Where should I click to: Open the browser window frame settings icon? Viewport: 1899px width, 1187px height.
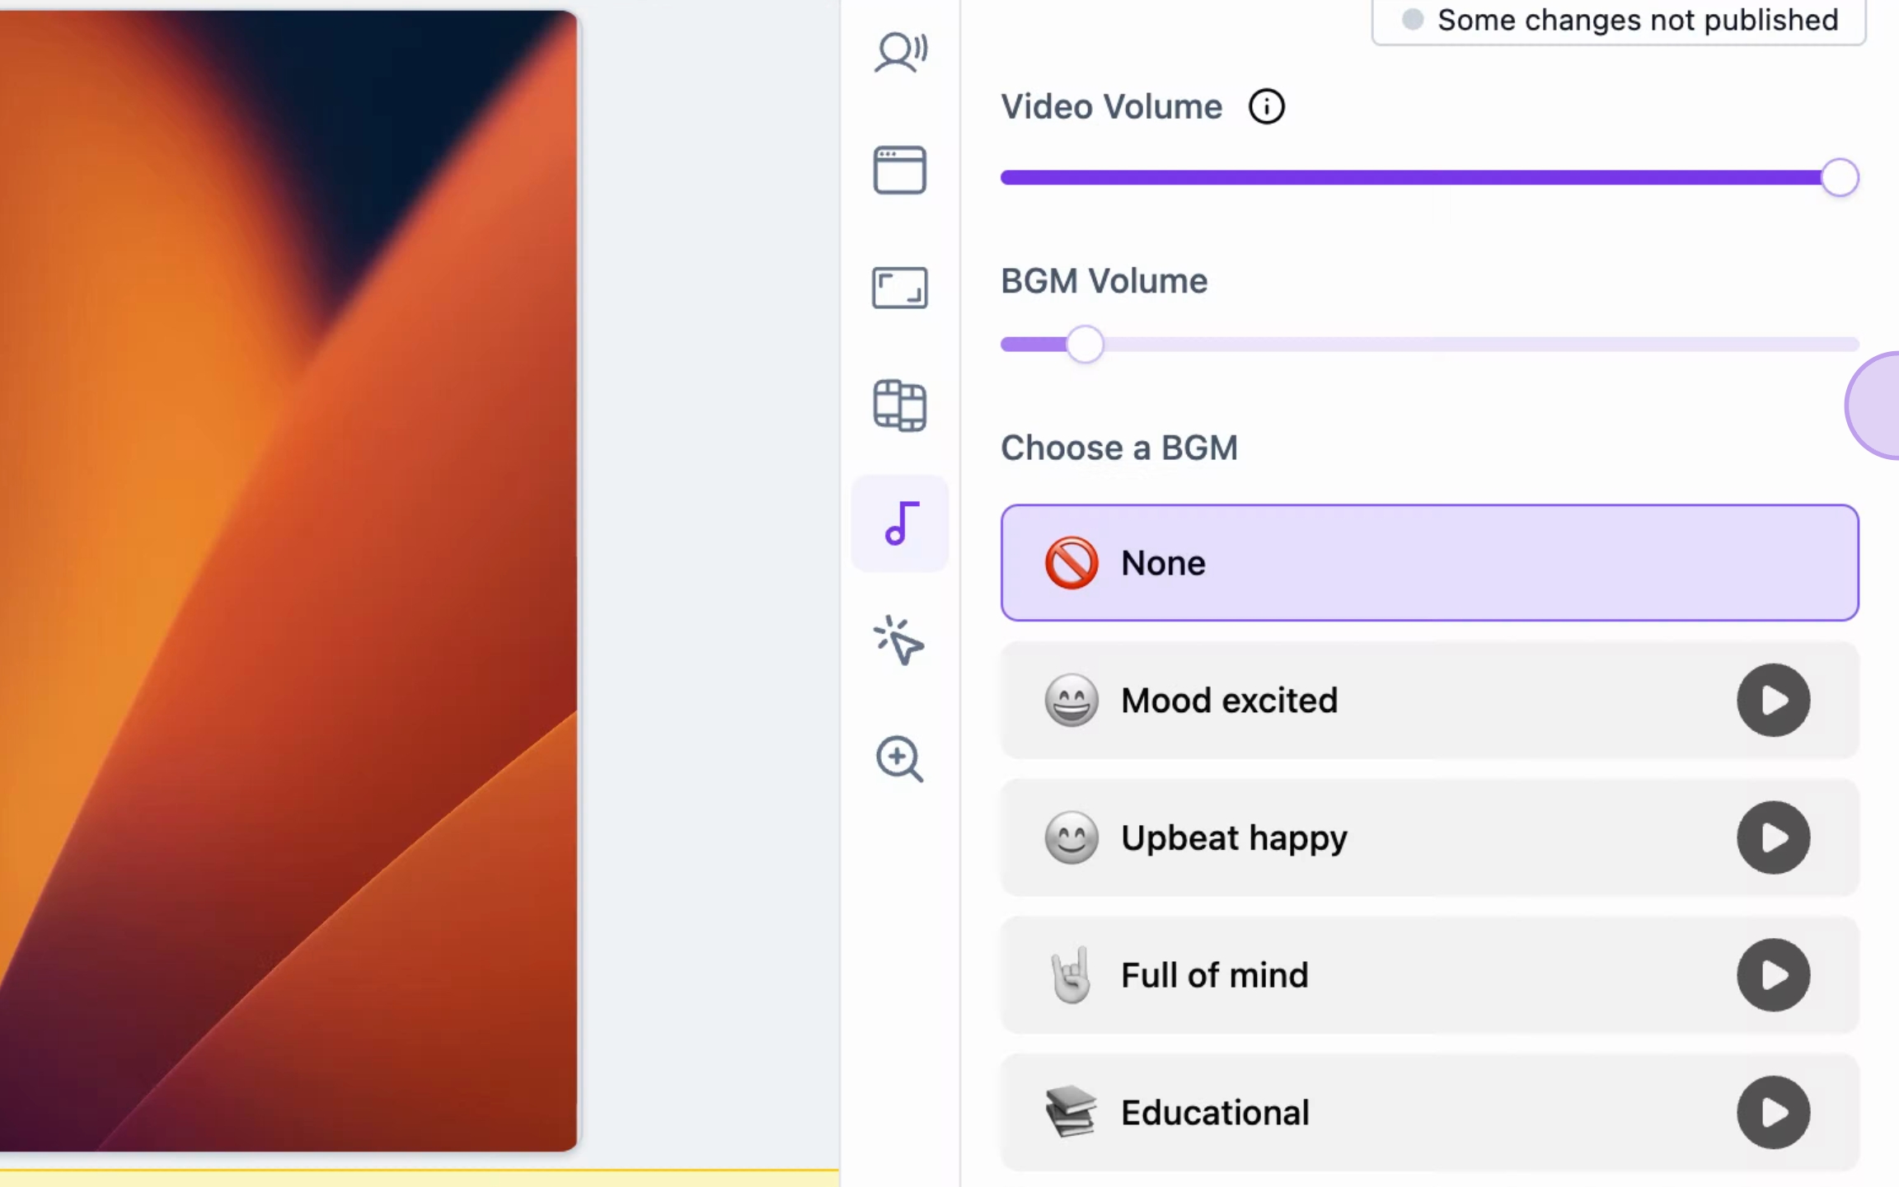(x=900, y=170)
